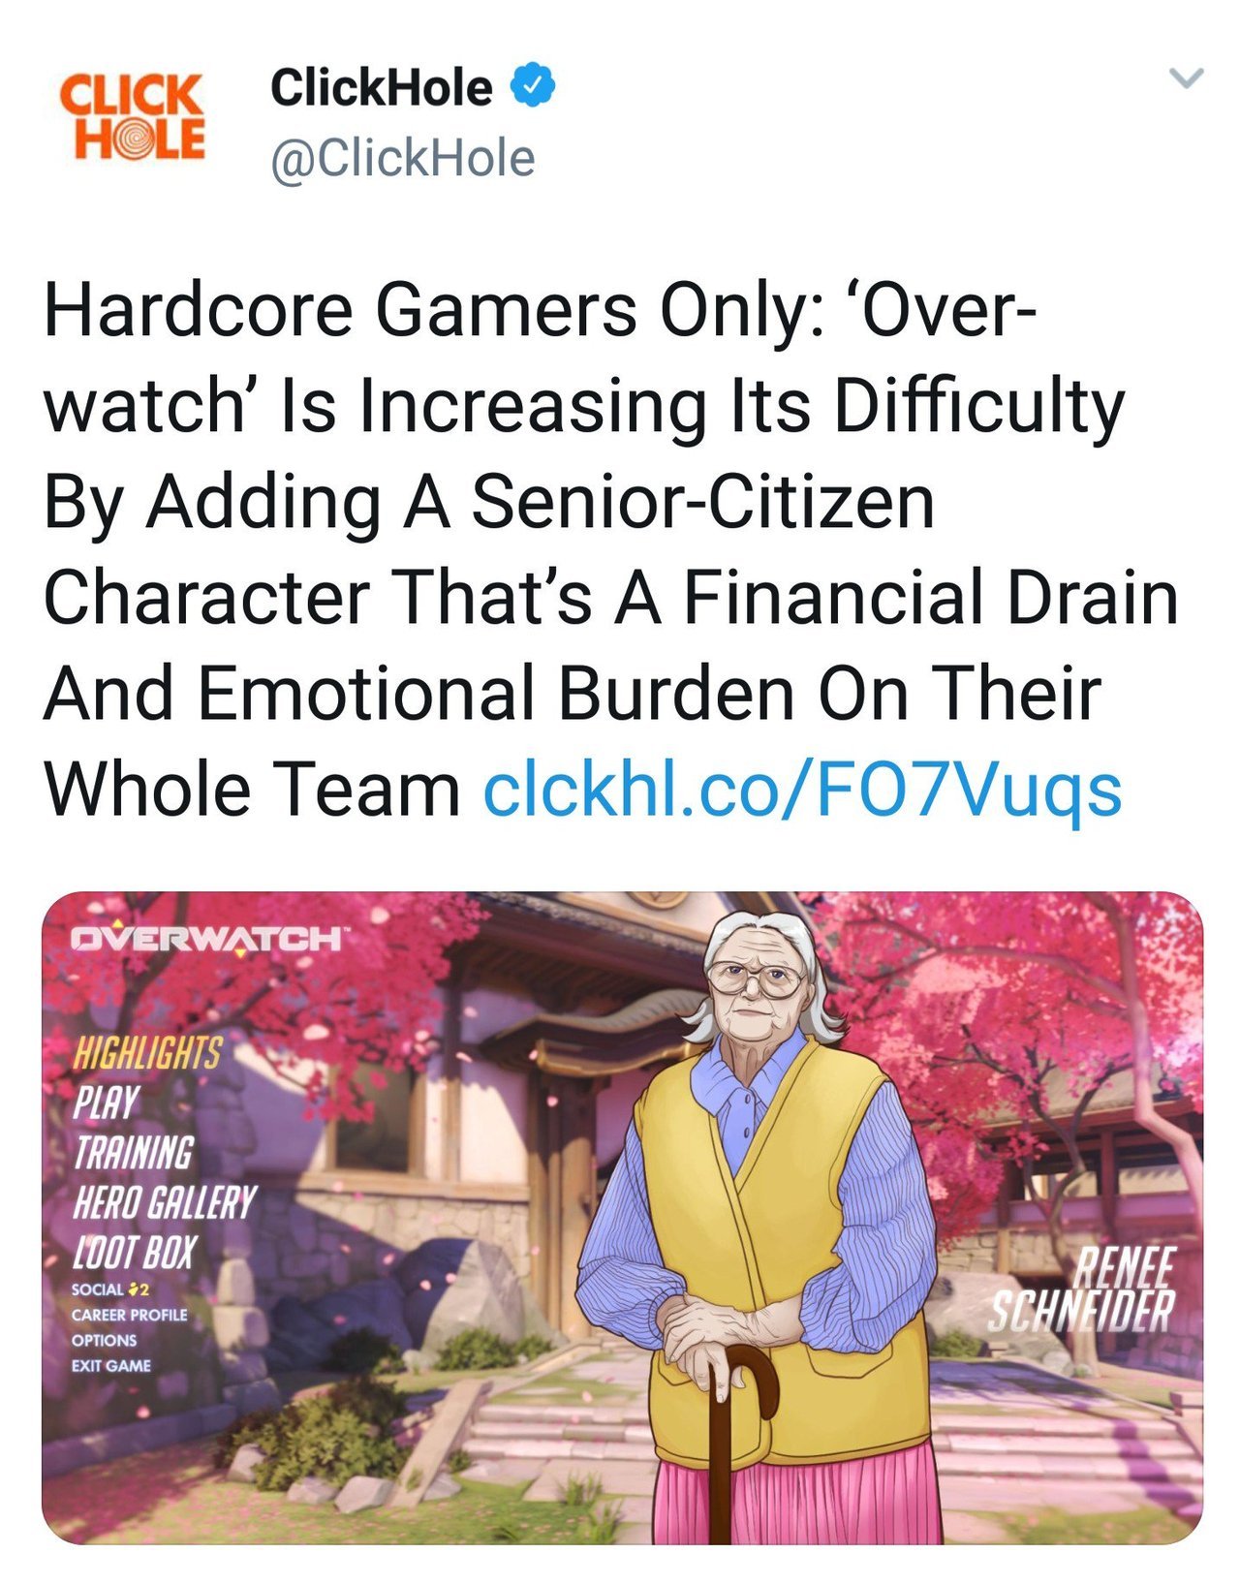Select Exit Game
Image resolution: width=1240 pixels, height=1584 pixels.
(110, 1365)
